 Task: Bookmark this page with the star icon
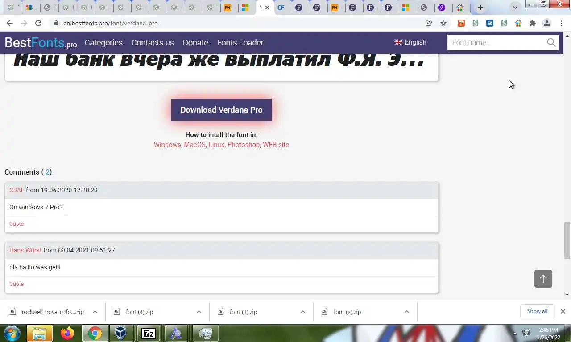(443, 23)
